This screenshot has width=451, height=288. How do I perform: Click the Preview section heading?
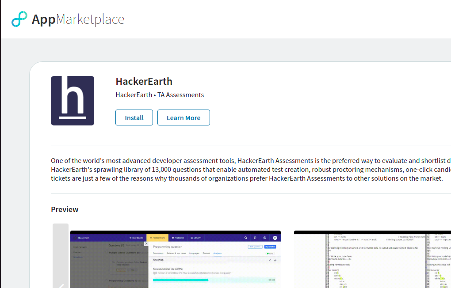tap(65, 209)
